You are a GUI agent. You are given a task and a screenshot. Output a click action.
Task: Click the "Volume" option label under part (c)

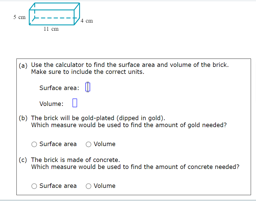click(104, 186)
